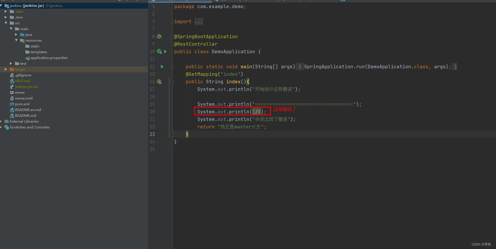Click the mvnw script file icon
This screenshot has height=249, width=496.
[12, 93]
